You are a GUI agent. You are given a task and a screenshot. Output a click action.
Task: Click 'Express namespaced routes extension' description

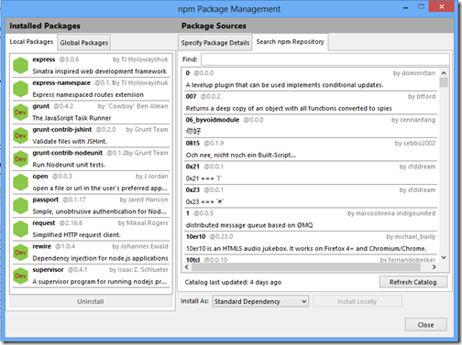click(x=88, y=95)
